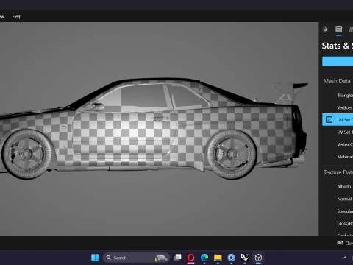Open the black-and-white animal taskbar icon
This screenshot has width=353, height=265.
(245, 258)
